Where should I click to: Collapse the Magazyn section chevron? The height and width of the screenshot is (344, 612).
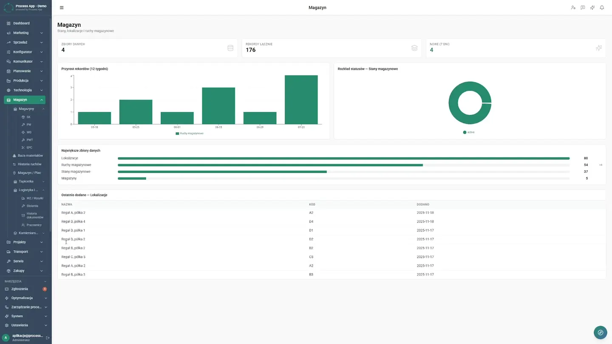(x=42, y=100)
